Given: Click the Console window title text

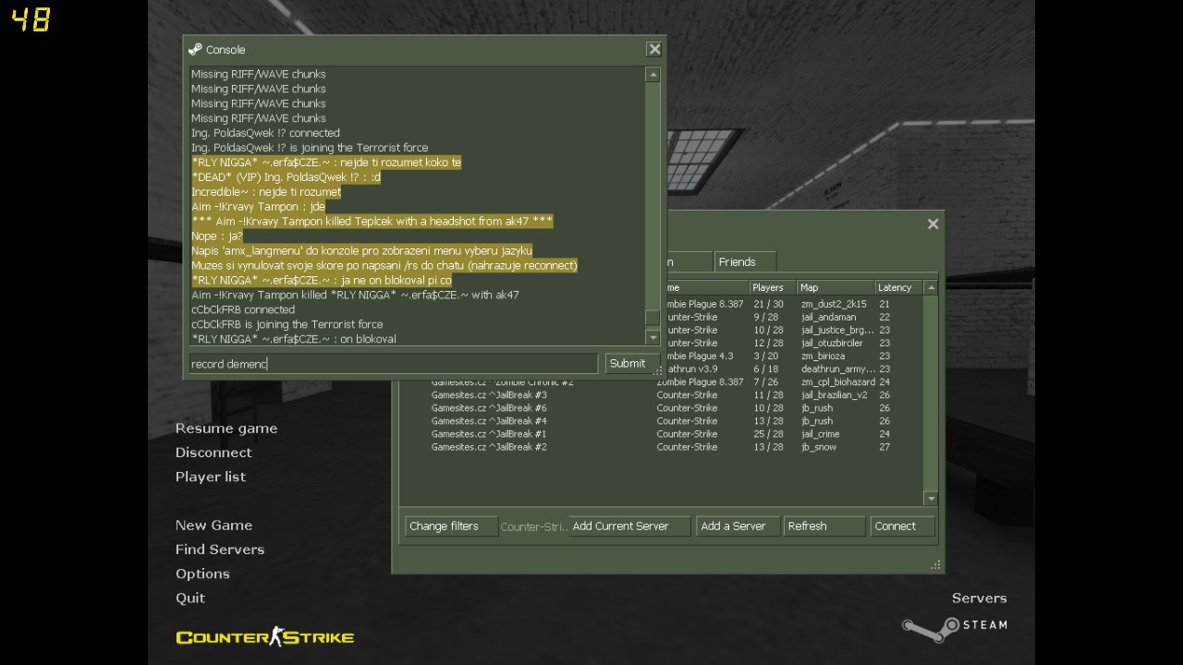Looking at the screenshot, I should click(226, 50).
